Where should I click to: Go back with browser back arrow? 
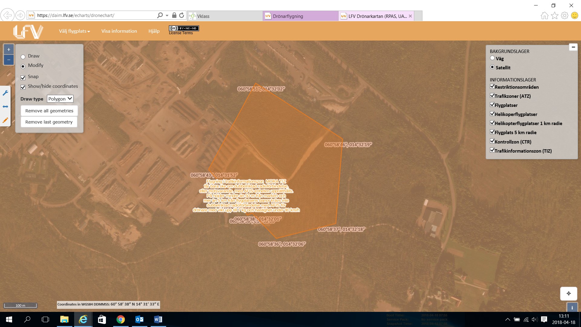coord(8,15)
